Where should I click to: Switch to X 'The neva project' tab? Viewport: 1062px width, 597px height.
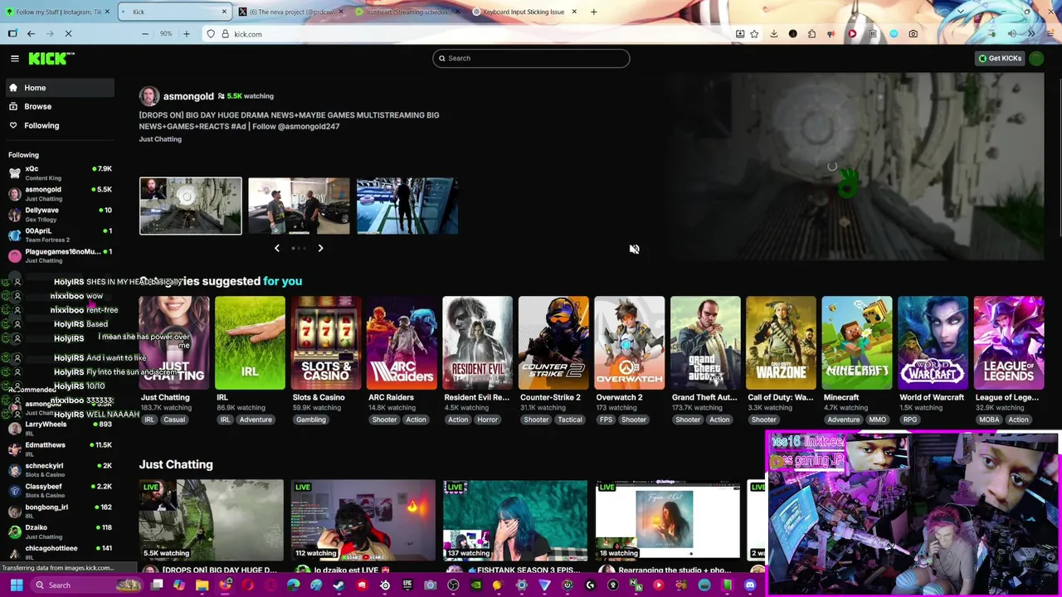pos(290,12)
